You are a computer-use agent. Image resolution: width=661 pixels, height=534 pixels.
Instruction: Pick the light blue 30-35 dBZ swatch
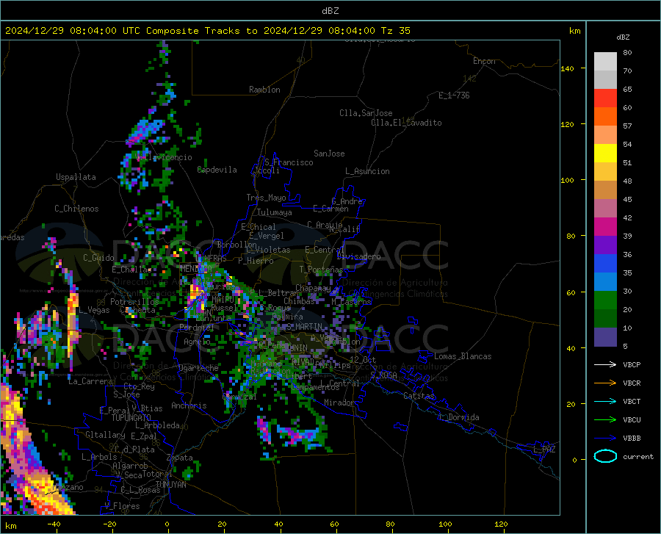click(605, 282)
